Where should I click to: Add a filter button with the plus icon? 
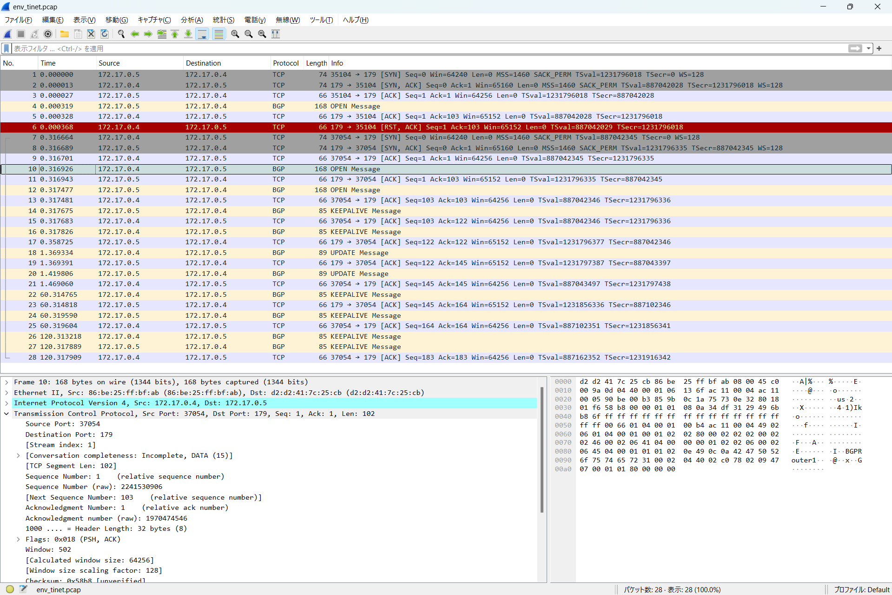tap(879, 48)
